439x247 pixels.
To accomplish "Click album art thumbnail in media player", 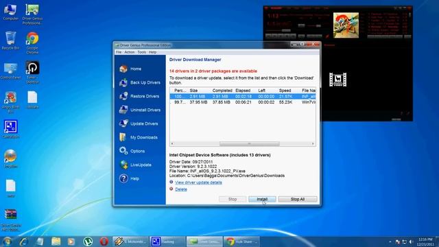I will 346,25.
